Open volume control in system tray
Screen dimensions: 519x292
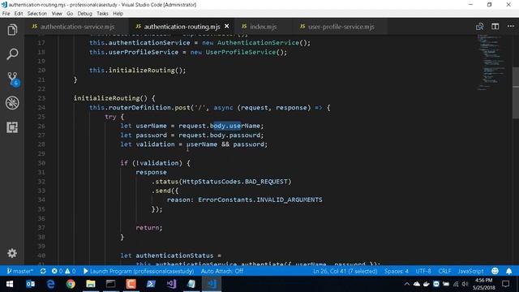click(x=465, y=284)
